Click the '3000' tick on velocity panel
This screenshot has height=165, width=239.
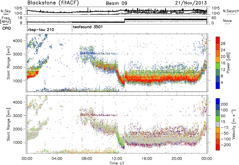pos(18,116)
